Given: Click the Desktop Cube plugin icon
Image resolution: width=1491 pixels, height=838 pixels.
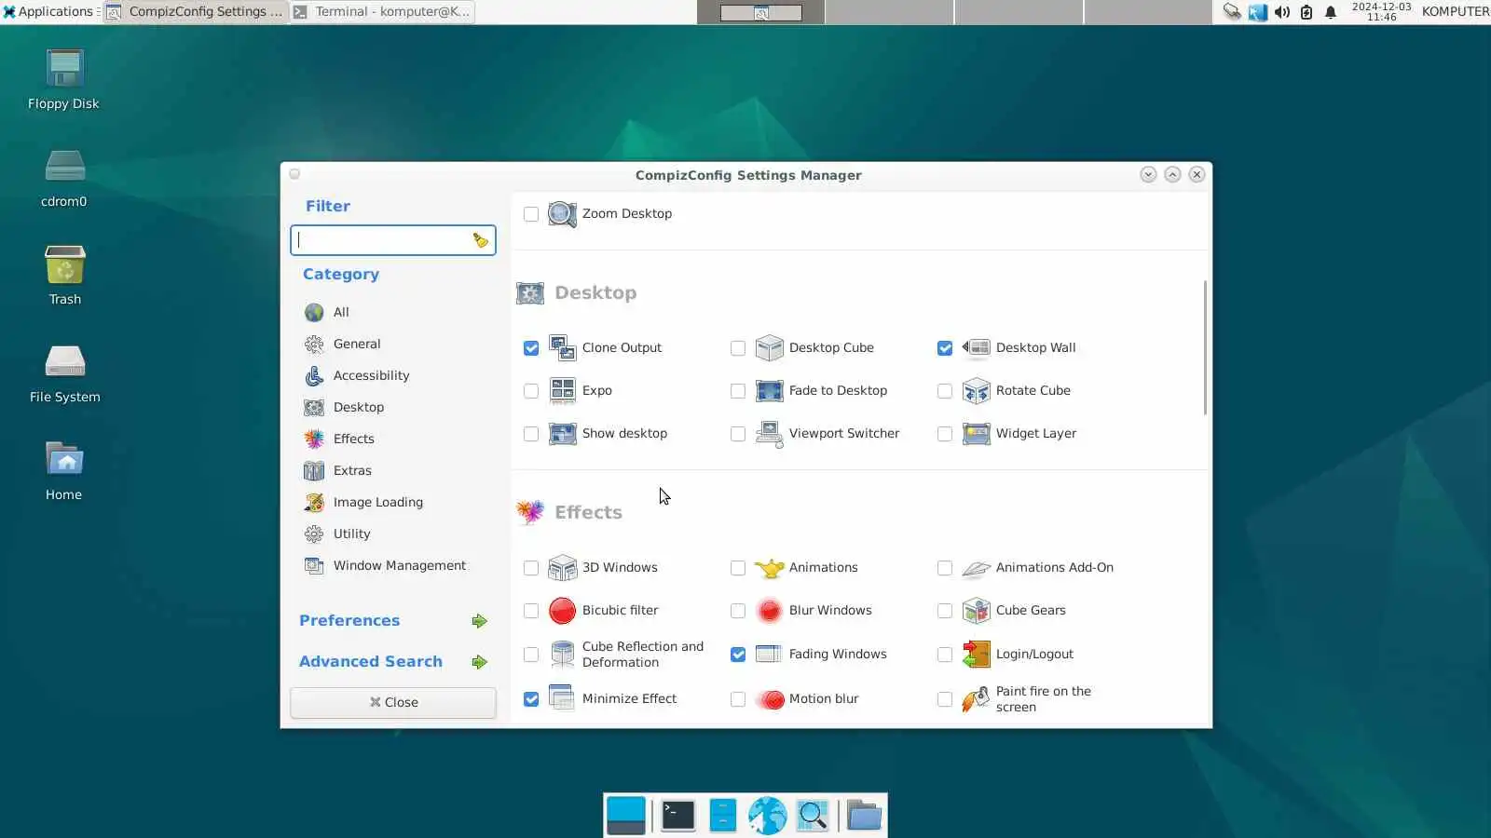Looking at the screenshot, I should (769, 347).
